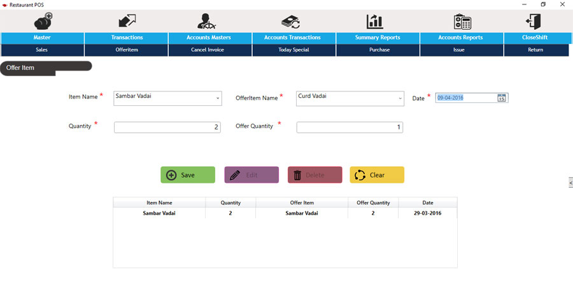Click into the Quantity input field
The height and width of the screenshot is (304, 573).
167,128
